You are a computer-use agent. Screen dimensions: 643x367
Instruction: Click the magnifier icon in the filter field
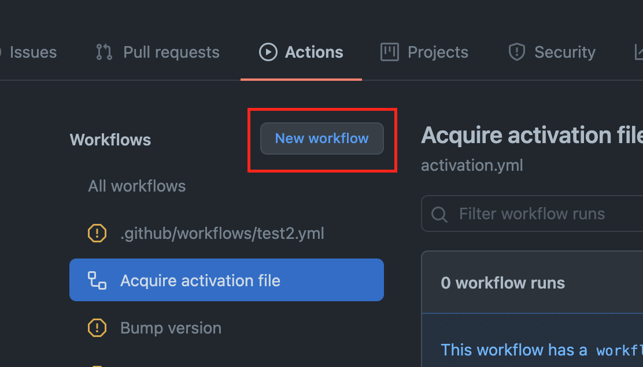439,214
